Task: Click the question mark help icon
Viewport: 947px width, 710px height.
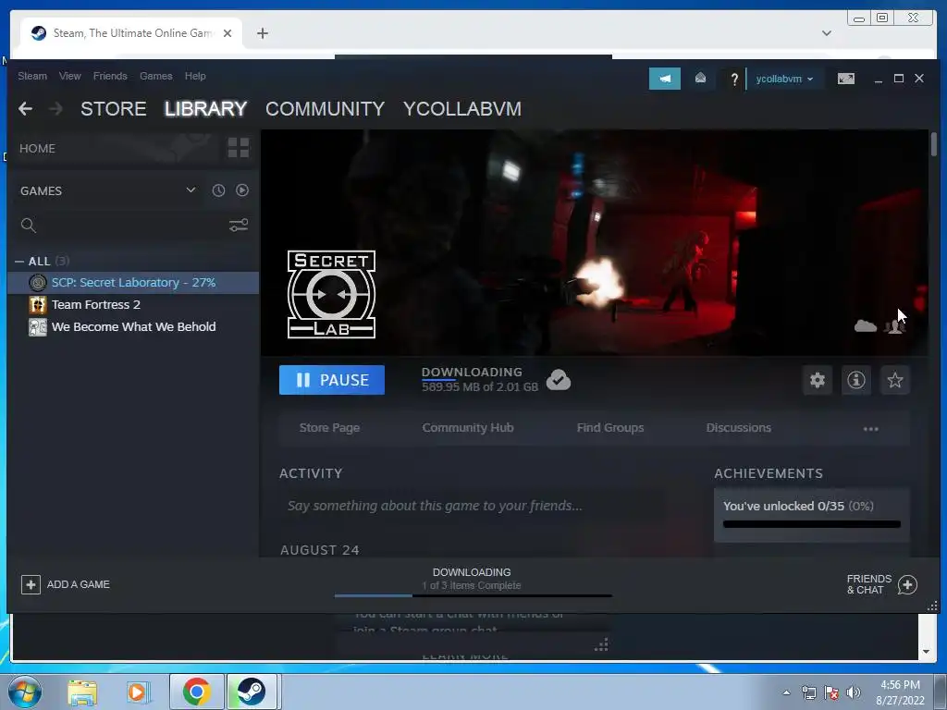Action: (x=733, y=80)
